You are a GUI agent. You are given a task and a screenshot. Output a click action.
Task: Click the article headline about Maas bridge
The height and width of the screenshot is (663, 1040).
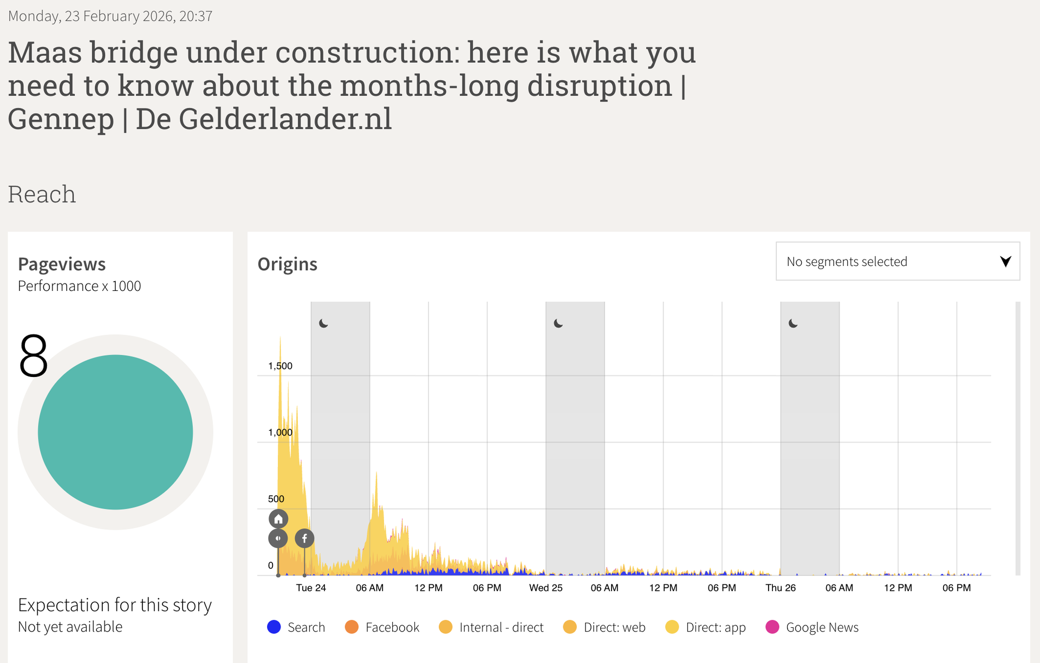pos(352,86)
